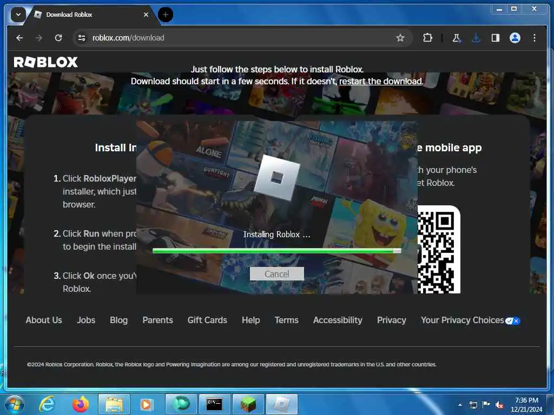Open the Chrome three-dot menu

click(x=534, y=38)
